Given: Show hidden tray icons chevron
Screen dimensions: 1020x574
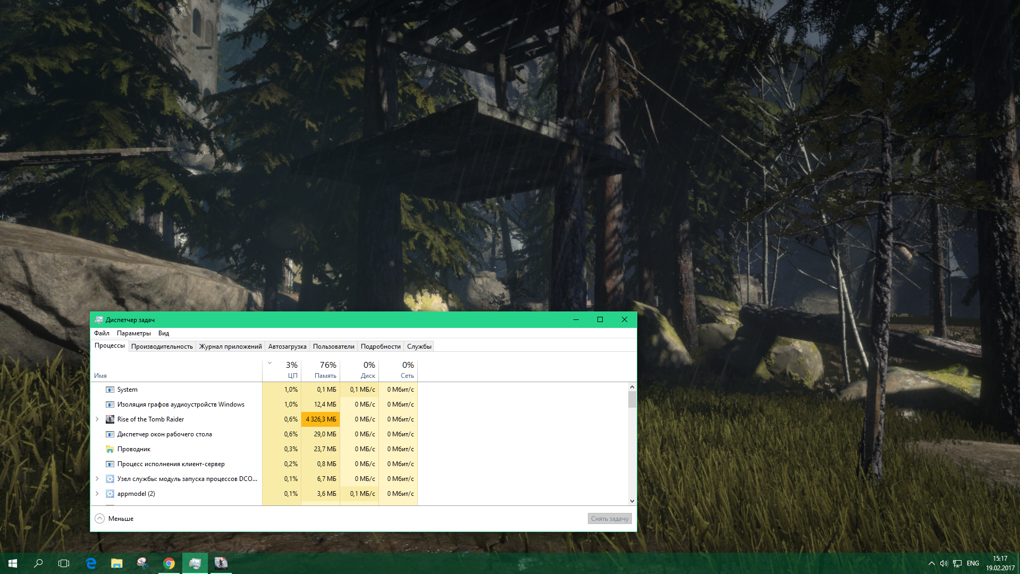Looking at the screenshot, I should [931, 563].
